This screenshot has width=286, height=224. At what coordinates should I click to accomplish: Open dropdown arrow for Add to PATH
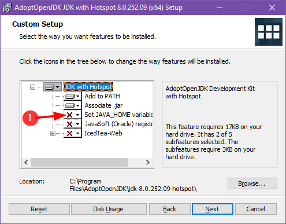click(x=77, y=96)
